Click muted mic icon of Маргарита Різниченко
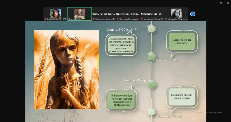The image size is (231, 122). [x=166, y=19]
